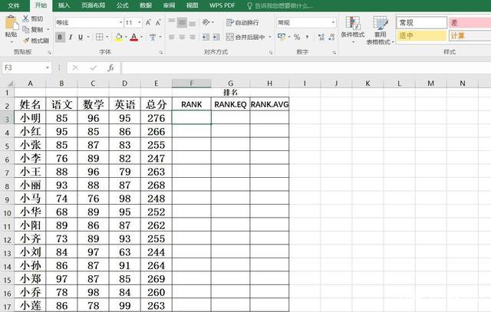Increase decimal places icon
The width and height of the screenshot is (491, 312).
coord(321,37)
